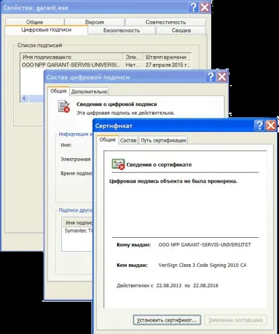The image size is (279, 334).
Task: Select Общие tab in Свойства: garant.exe
Action: [x=35, y=22]
